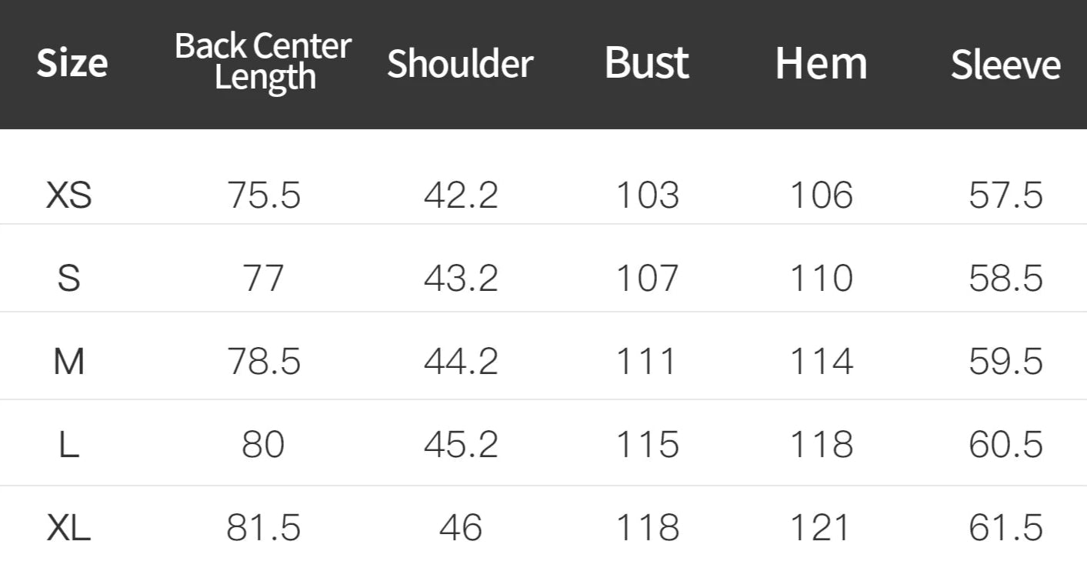This screenshot has height=568, width=1087.
Task: Click the Sleeve column header
Action: click(x=1005, y=65)
